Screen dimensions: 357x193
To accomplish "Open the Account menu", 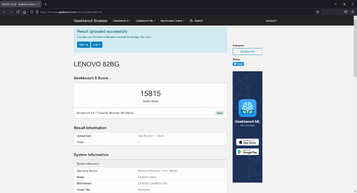I will [271, 21].
